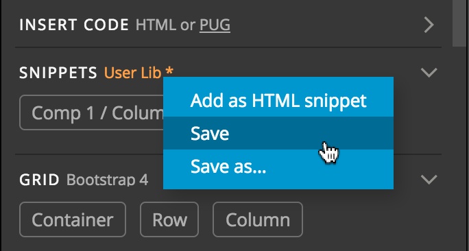Open the User Lib snippets label
Screen dimensions: 469x251
pos(132,73)
